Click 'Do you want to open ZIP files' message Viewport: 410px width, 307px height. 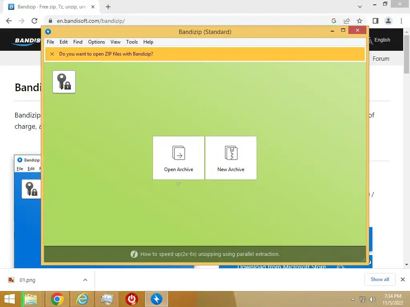tap(106, 54)
